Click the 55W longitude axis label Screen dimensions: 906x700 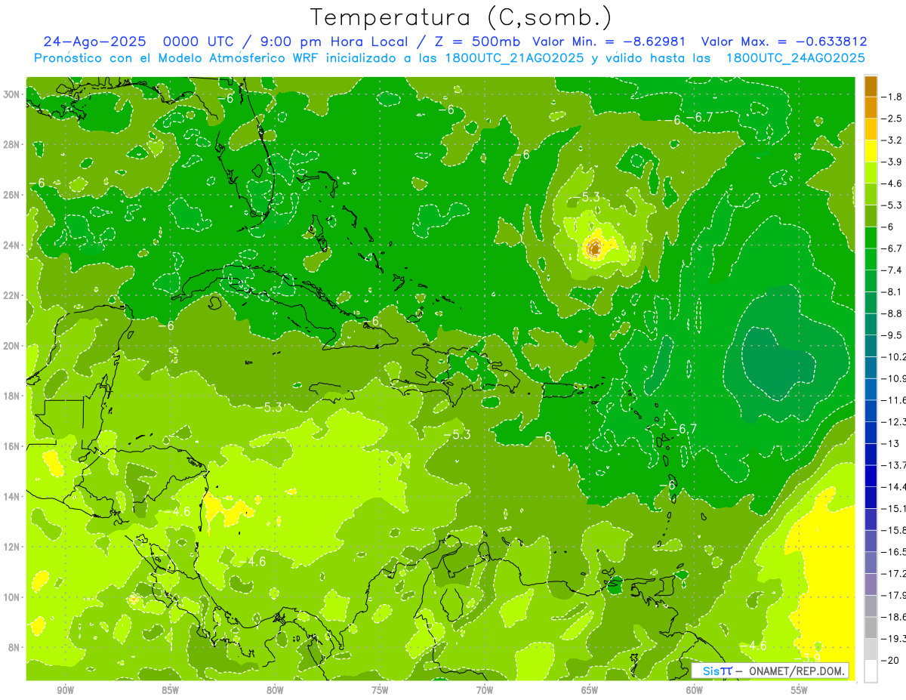coord(800,690)
